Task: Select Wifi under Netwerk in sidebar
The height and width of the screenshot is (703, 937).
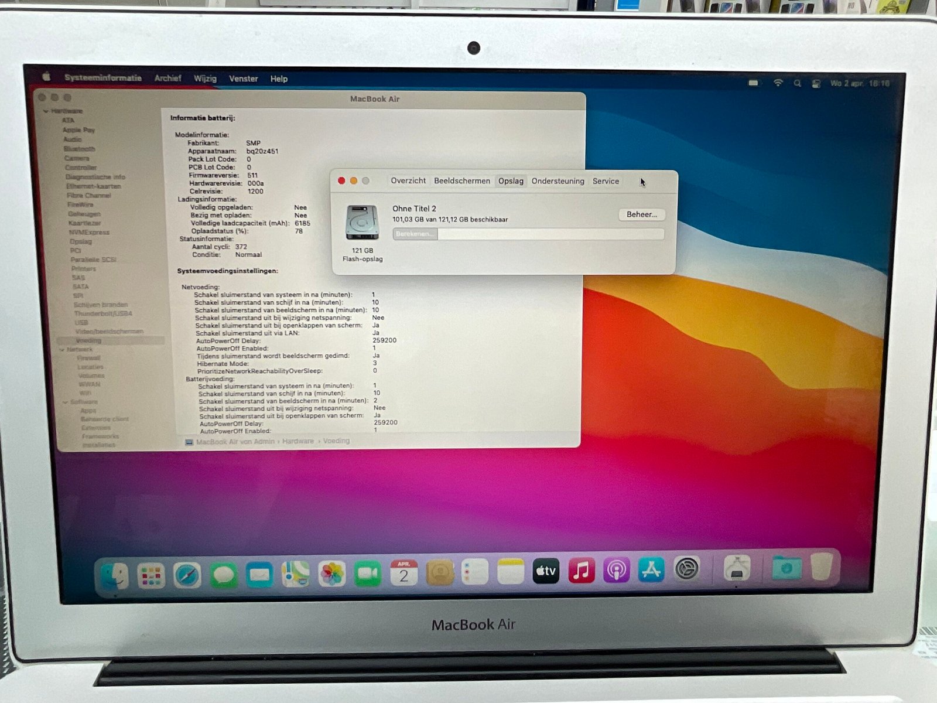Action: point(85,393)
